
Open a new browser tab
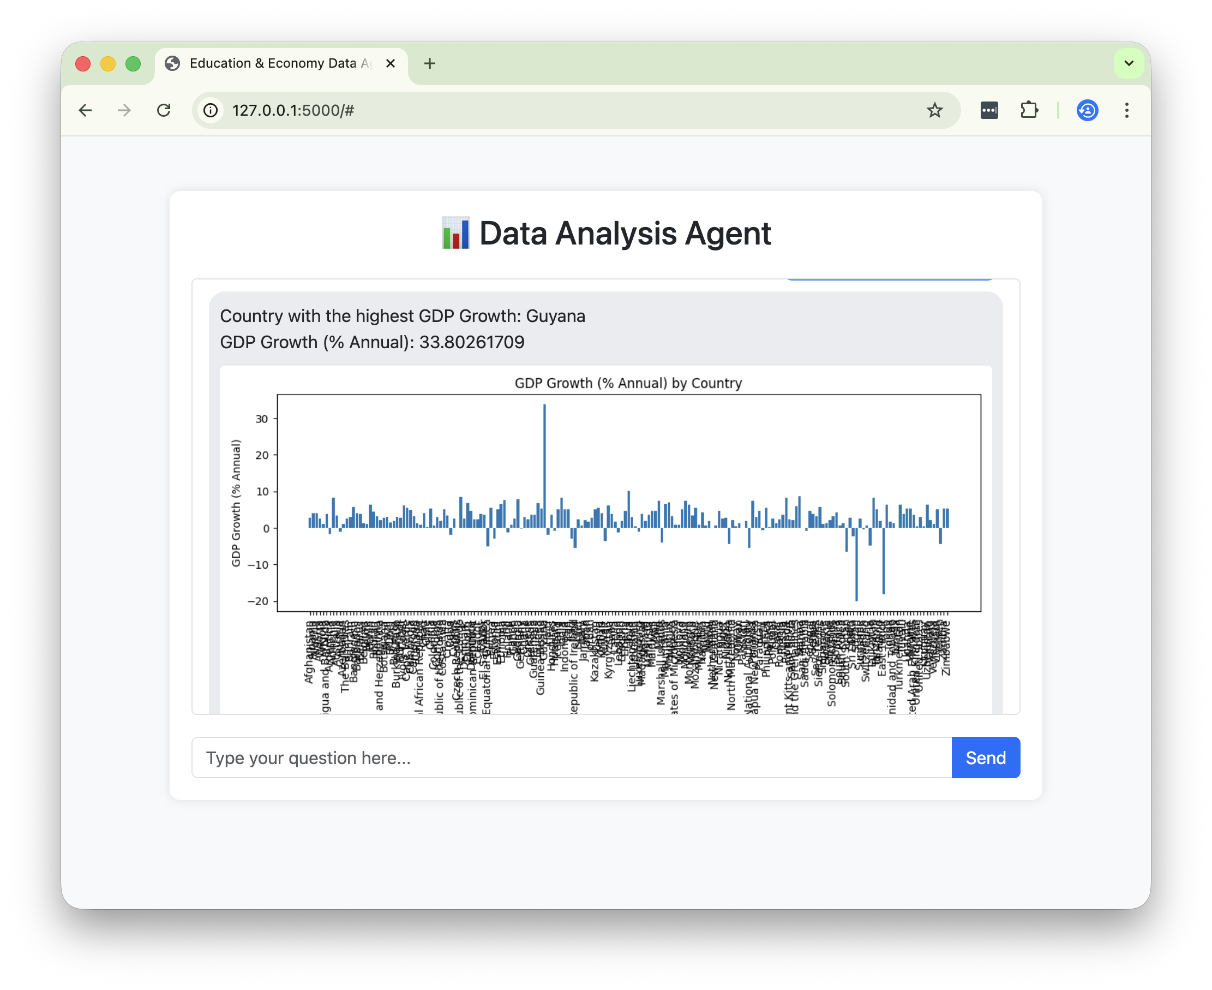tap(430, 63)
